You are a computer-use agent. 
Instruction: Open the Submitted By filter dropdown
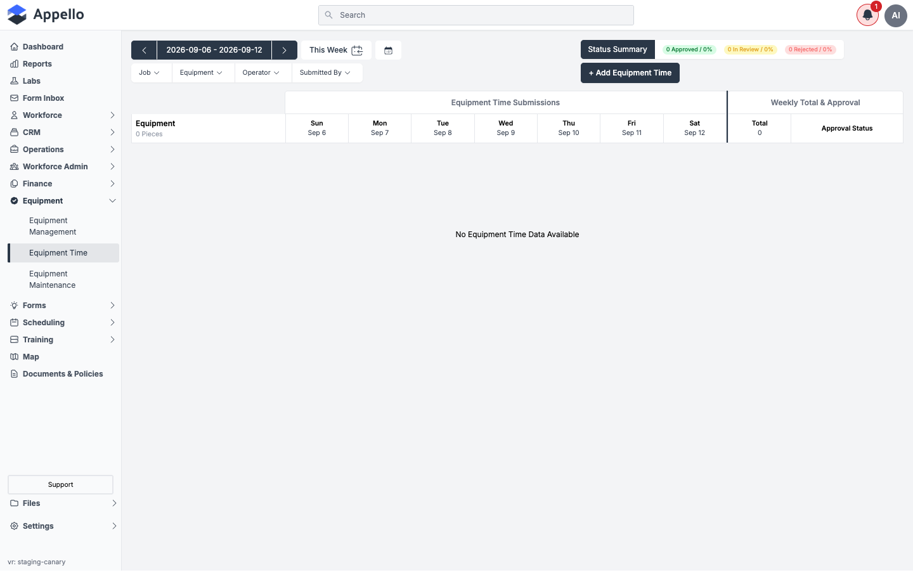(x=325, y=73)
